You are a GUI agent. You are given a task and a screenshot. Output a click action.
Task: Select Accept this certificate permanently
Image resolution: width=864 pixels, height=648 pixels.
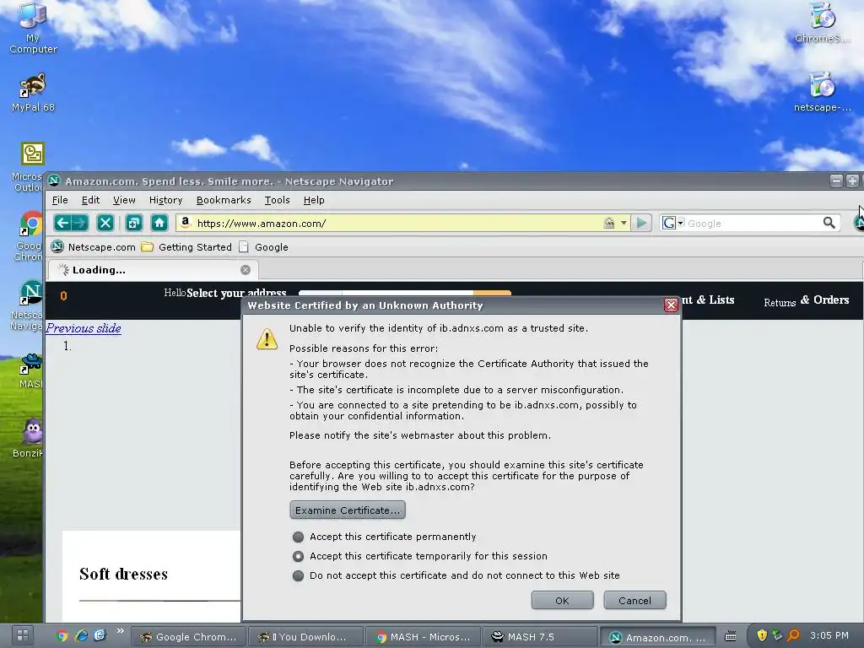coord(298,537)
